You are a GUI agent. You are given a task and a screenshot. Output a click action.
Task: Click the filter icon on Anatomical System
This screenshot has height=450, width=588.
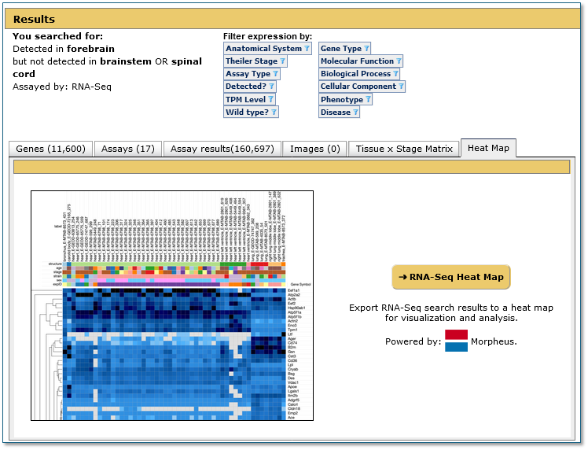307,49
